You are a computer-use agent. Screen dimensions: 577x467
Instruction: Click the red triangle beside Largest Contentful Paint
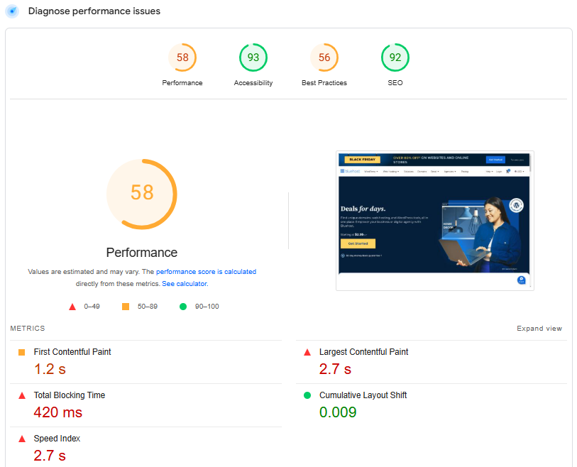pyautogui.click(x=307, y=352)
